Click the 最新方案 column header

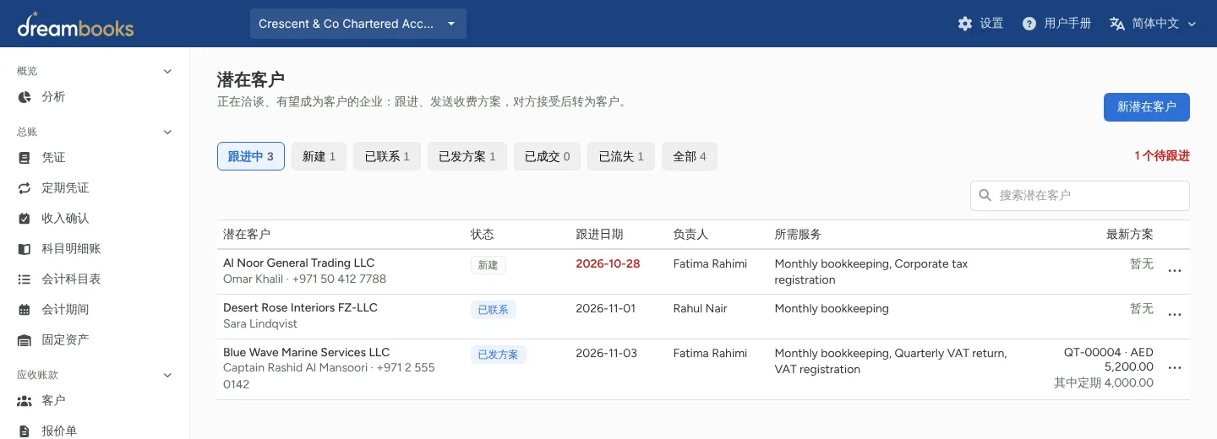[1130, 234]
